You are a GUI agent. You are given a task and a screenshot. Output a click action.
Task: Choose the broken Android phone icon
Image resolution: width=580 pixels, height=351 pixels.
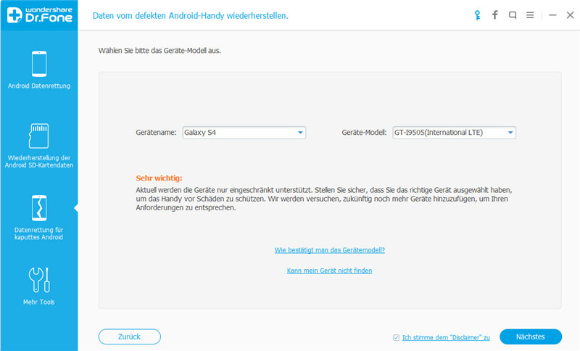click(x=39, y=208)
